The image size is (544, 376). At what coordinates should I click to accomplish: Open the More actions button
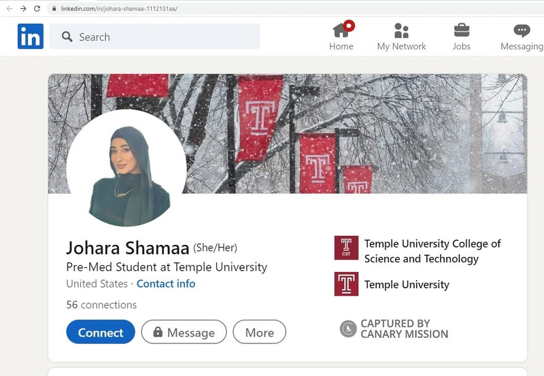tap(260, 332)
